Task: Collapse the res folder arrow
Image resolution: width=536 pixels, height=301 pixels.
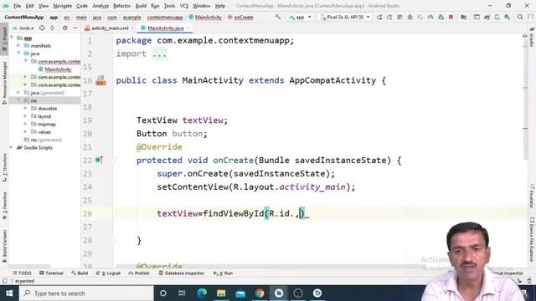Action: [18, 100]
